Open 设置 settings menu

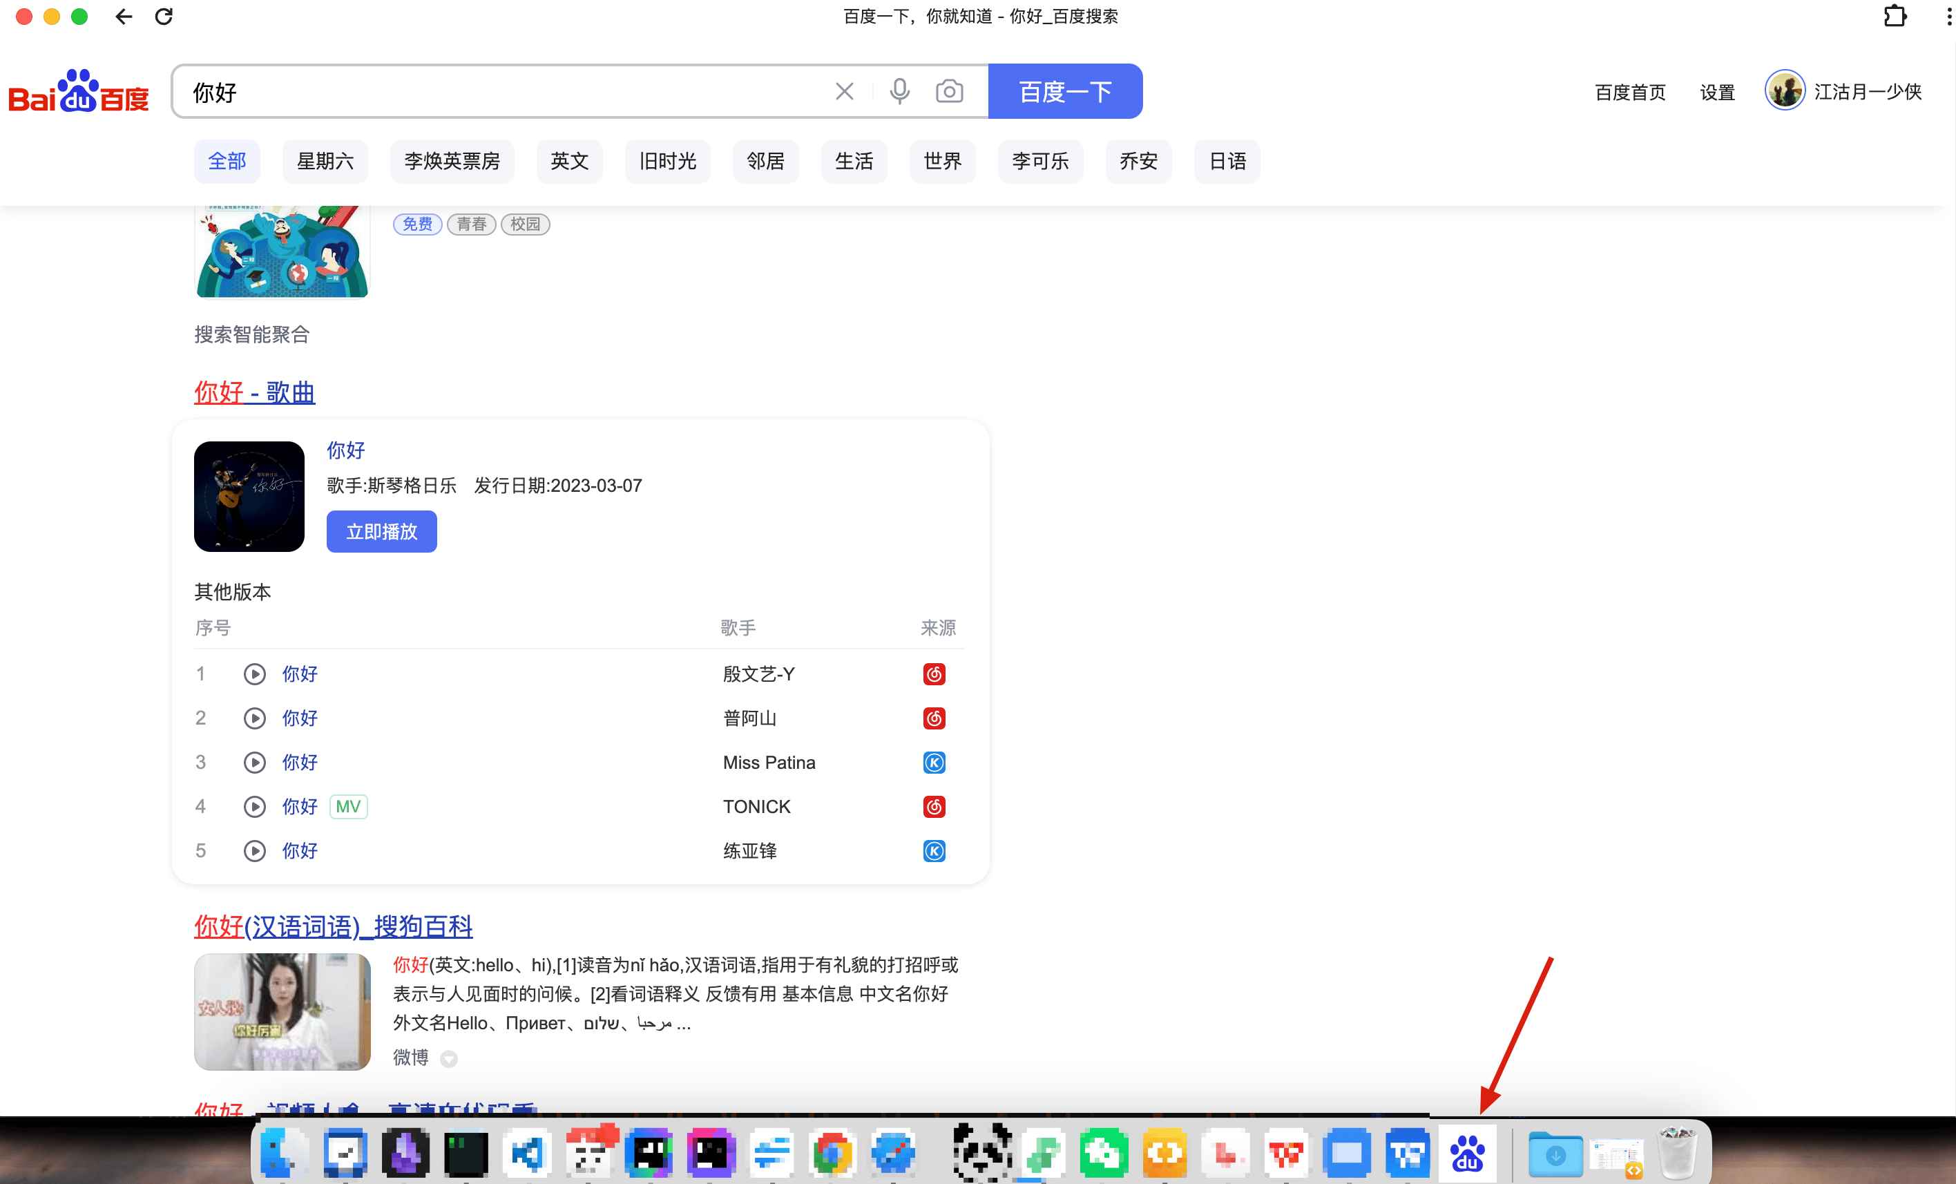pyautogui.click(x=1716, y=93)
